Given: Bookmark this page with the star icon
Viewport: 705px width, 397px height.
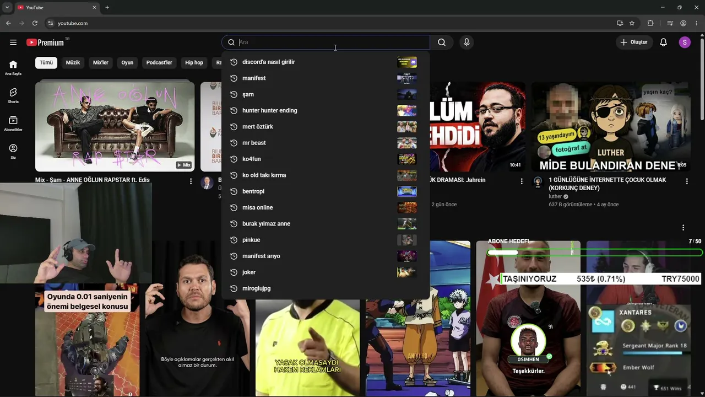Looking at the screenshot, I should [632, 23].
